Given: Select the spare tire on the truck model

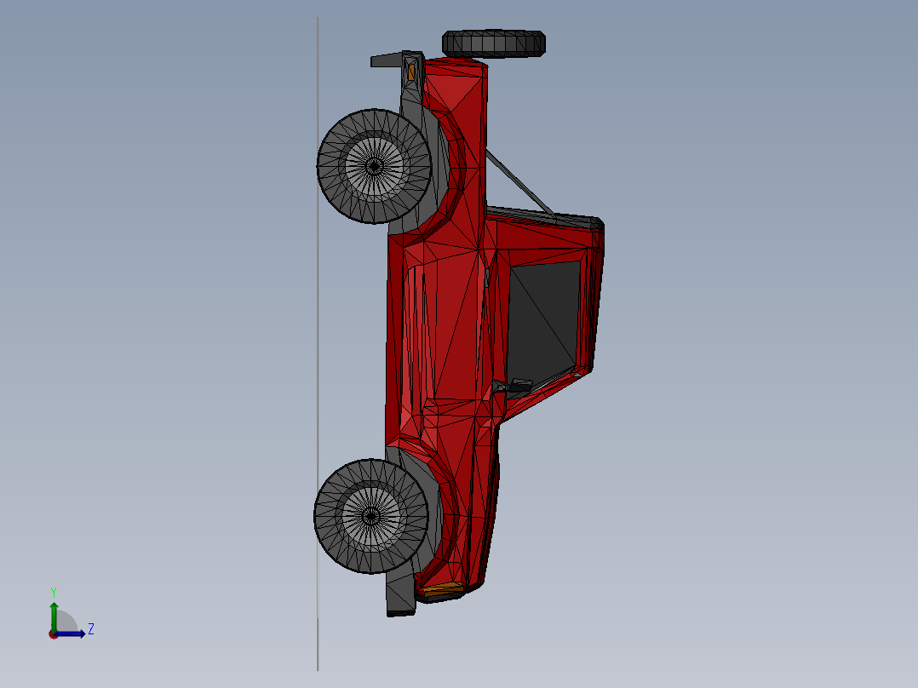Looking at the screenshot, I should pyautogui.click(x=494, y=44).
